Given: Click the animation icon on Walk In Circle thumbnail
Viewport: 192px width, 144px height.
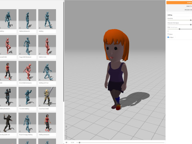Looking at the screenshot, I should coord(40,54).
